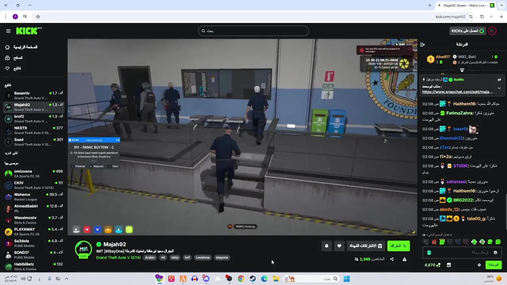507x285 pixels.
Task: Open Steam from the taskbar
Action: tap(252, 279)
